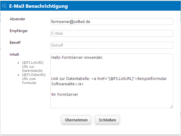Click the dotted grid icon in title bar
The image size is (181, 136).
tap(4, 6)
